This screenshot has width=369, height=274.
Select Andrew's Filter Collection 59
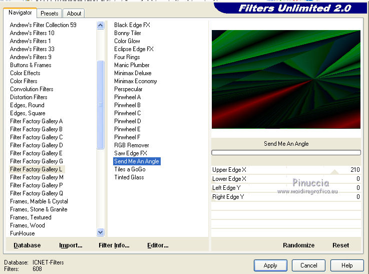(43, 25)
